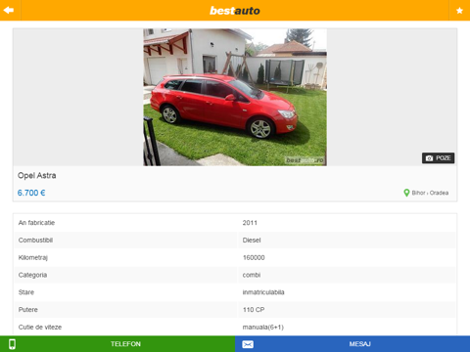Click the green location pin icon
470x352 pixels.
406,193
